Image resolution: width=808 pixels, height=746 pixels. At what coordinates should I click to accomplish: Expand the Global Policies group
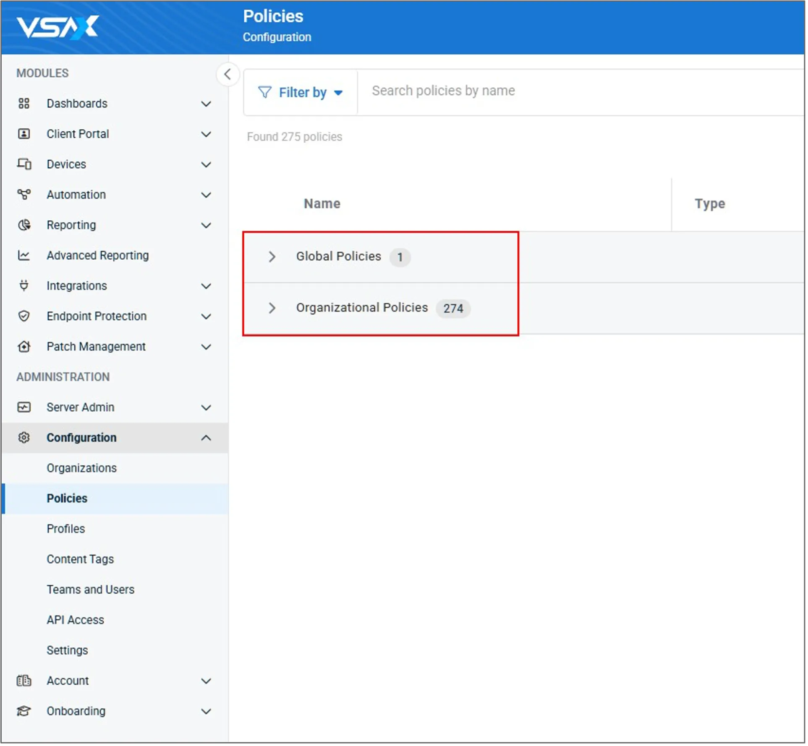point(272,256)
